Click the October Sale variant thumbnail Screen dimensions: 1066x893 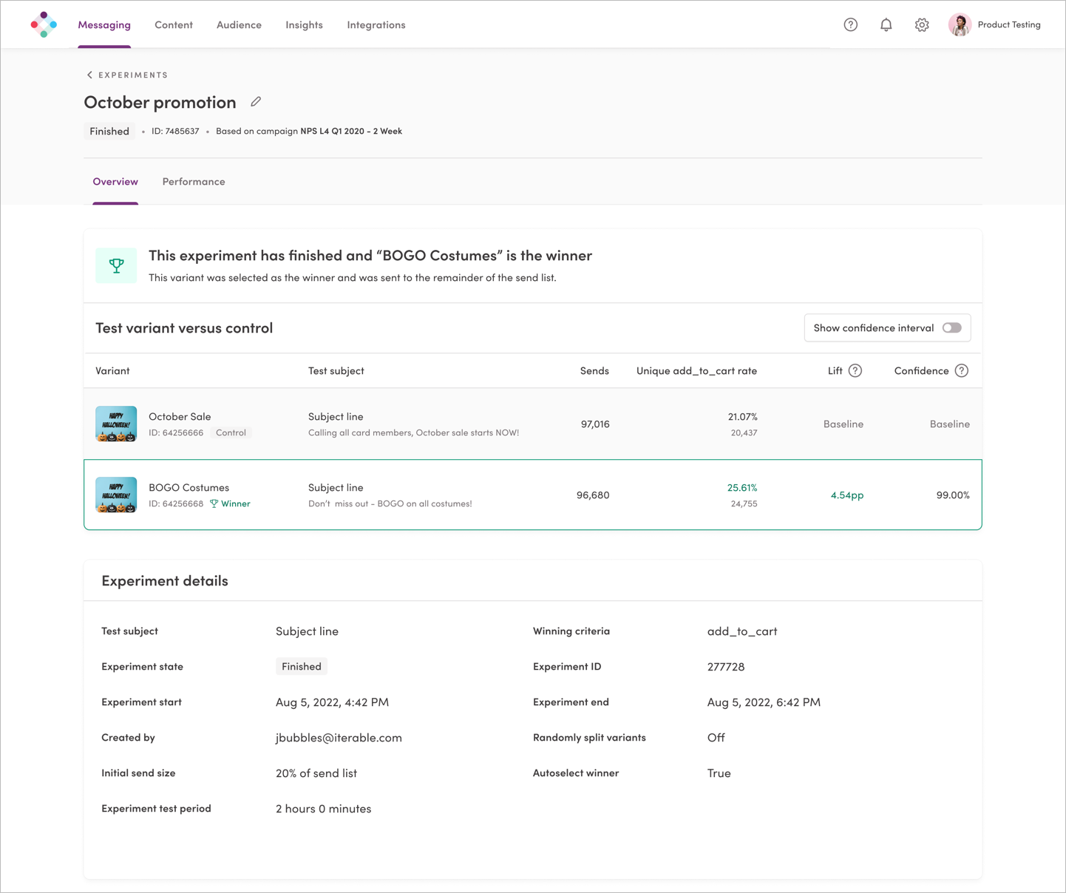click(x=116, y=424)
